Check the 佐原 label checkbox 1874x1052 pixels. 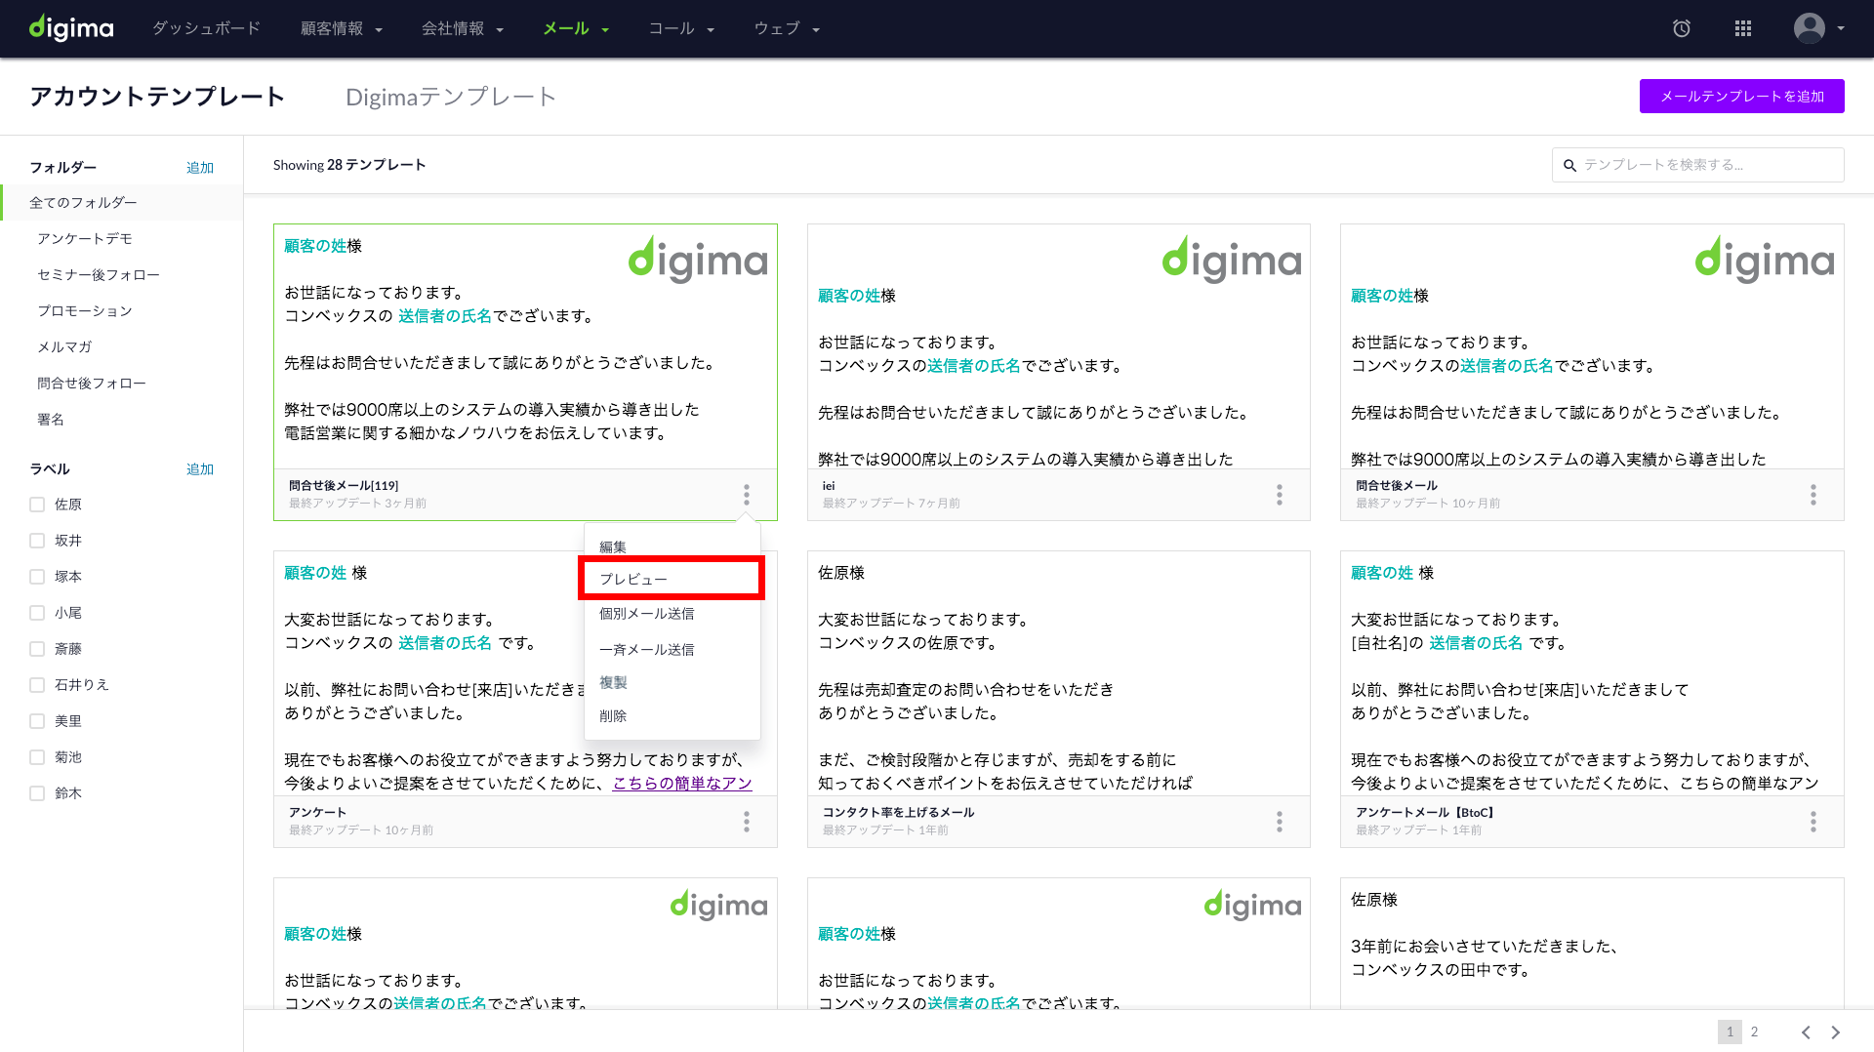coord(37,505)
